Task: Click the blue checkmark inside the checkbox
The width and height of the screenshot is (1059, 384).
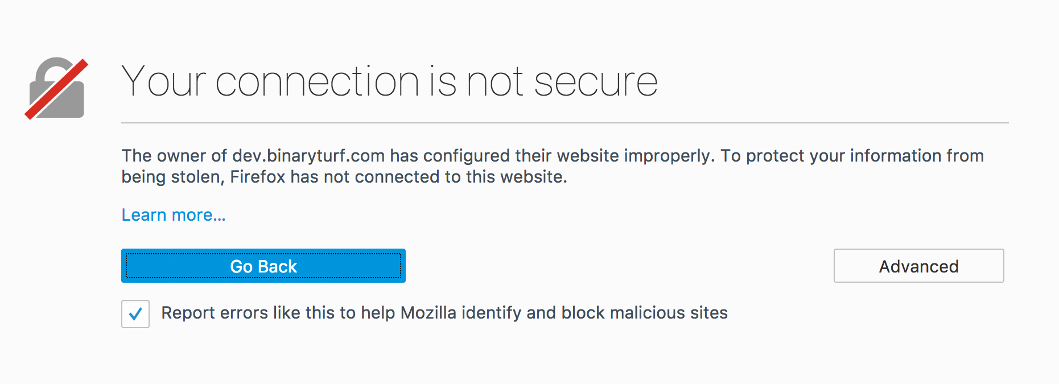Action: tap(135, 314)
